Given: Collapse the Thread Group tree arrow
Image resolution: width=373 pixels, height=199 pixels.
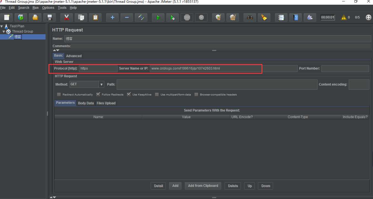Looking at the screenshot, I should coord(4,31).
